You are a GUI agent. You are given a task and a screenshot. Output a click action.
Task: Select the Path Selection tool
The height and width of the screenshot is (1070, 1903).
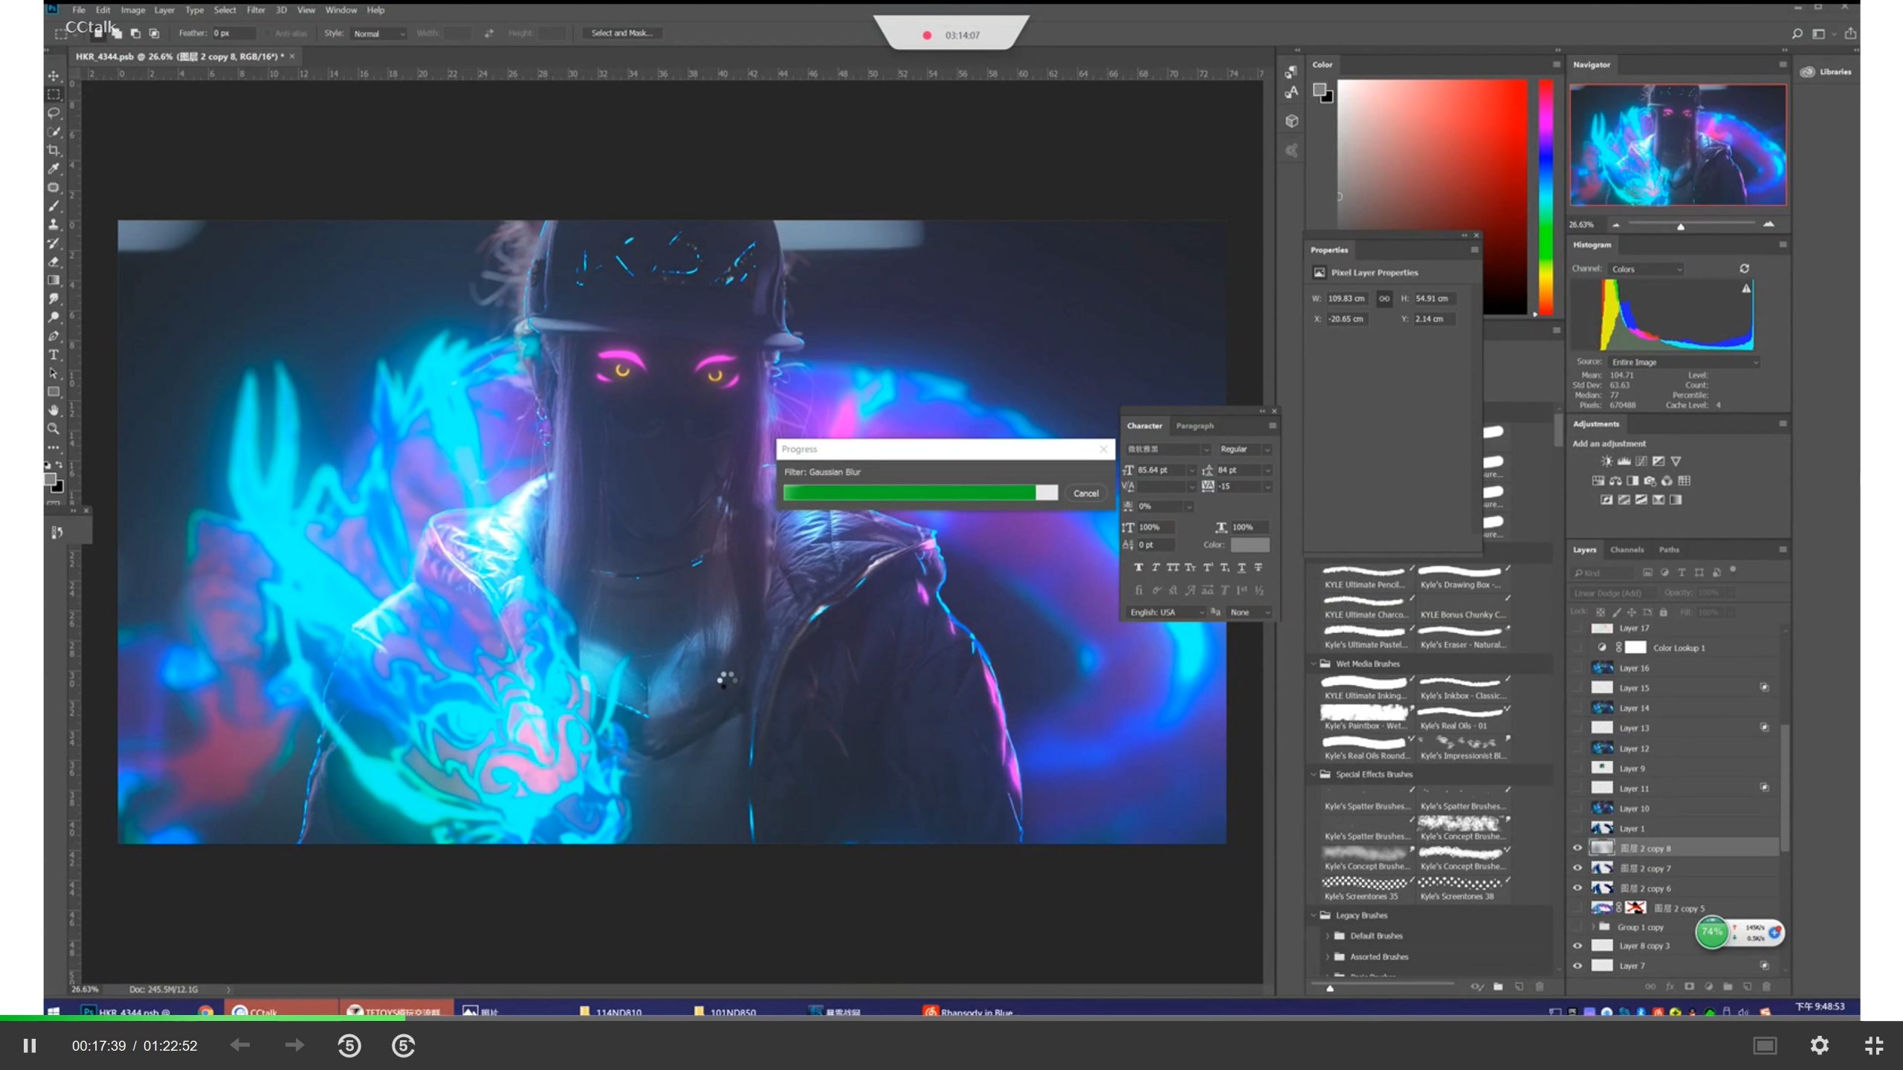(x=54, y=373)
